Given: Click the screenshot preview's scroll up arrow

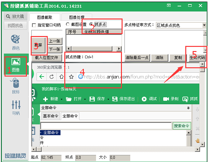Looking at the screenshot, I should pyautogui.click(x=202, y=64).
